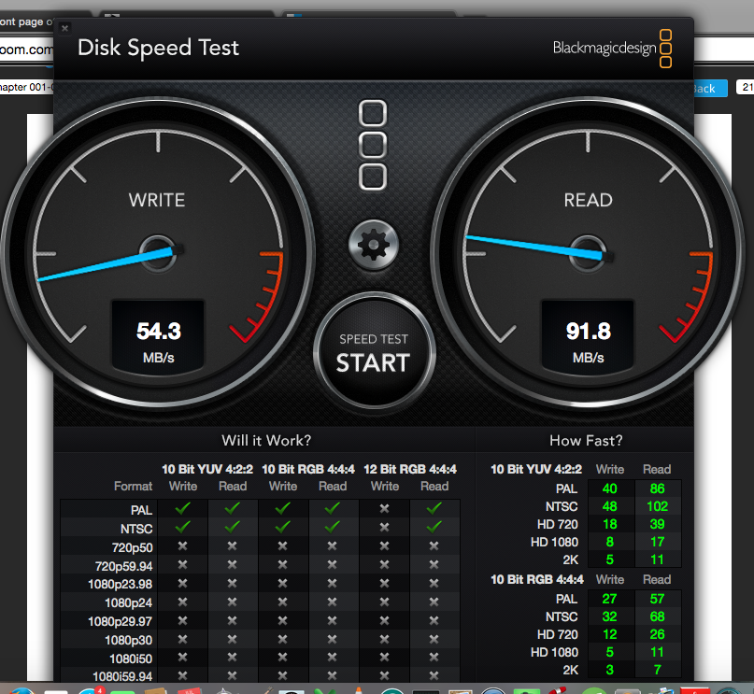The image size is (754, 694).
Task: Click the 1080i50 write cross under 10 Bit RGB
Action: [283, 657]
